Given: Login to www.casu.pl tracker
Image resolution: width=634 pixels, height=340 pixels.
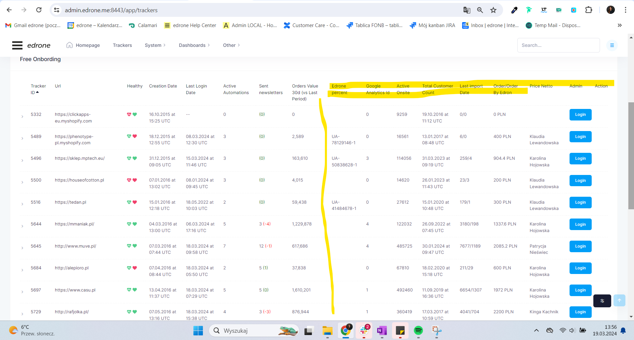Looking at the screenshot, I should 580,290.
